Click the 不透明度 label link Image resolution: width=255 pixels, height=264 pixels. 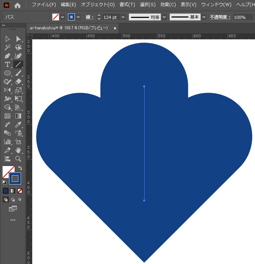tap(220, 17)
